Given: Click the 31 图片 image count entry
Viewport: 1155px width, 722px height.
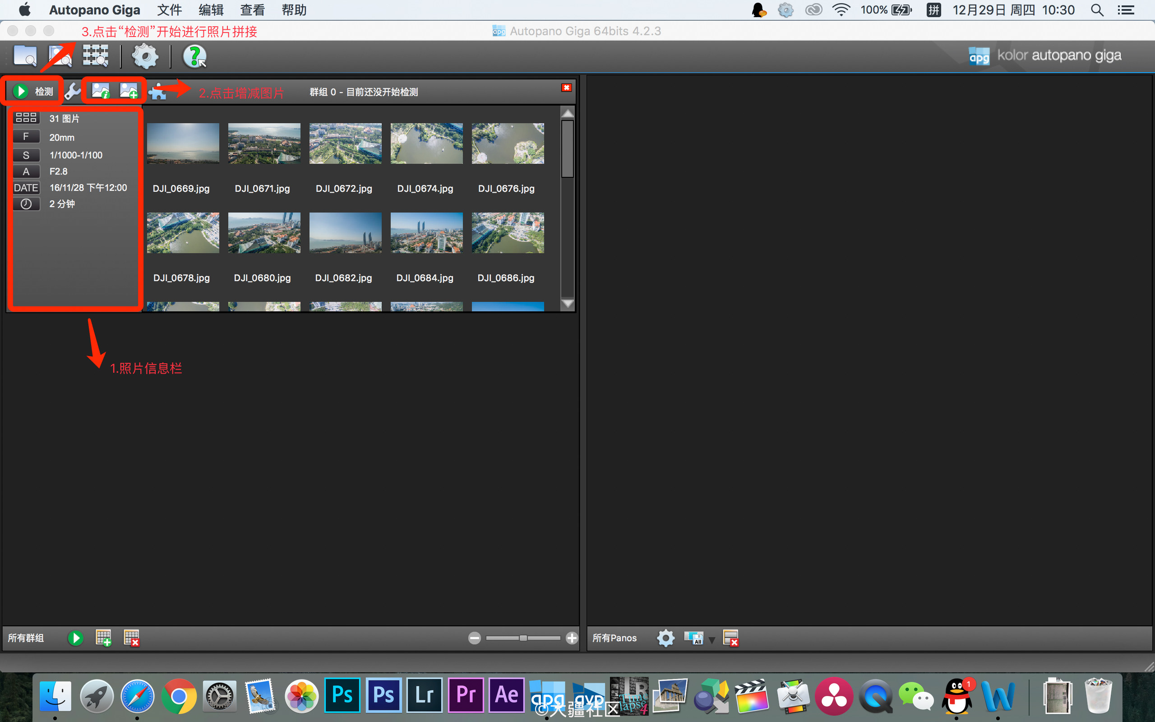Looking at the screenshot, I should [x=65, y=118].
